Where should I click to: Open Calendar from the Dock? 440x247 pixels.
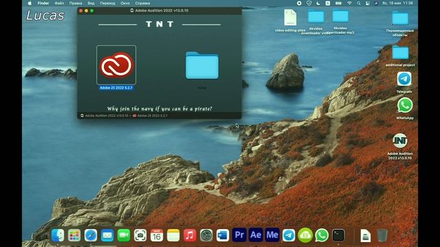pyautogui.click(x=157, y=235)
